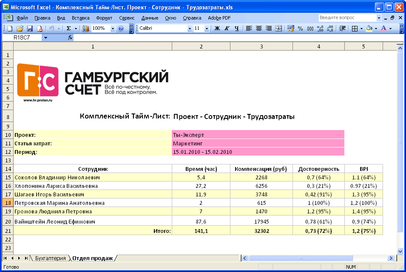Click the Save icon in the toolbar
Viewport: 406px width, 272px height.
(30, 28)
